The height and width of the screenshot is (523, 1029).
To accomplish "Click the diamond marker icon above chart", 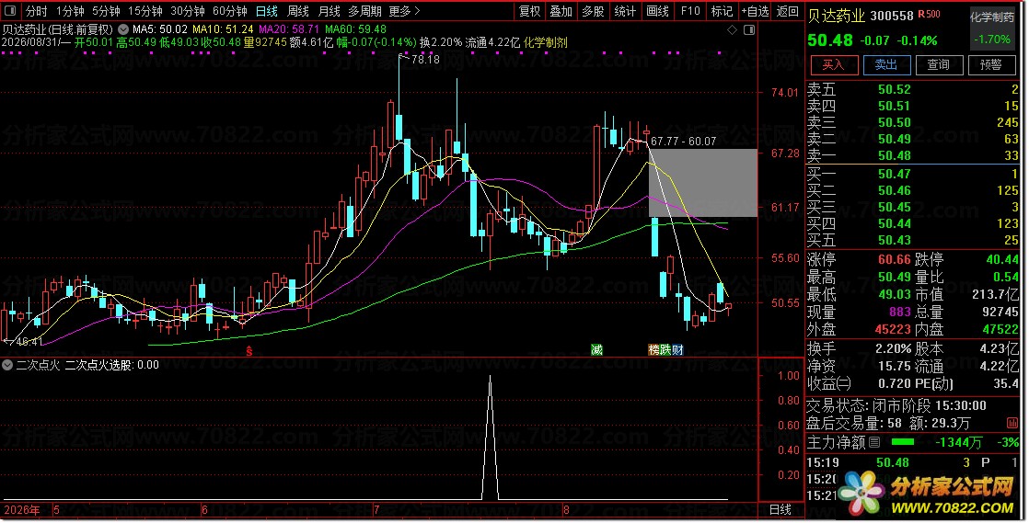I will pyautogui.click(x=733, y=30).
